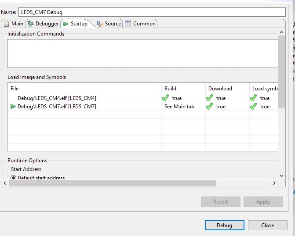295x236 pixels.
Task: Click the green arrow icon beside LEDS_CM7.elf
Action: pos(13,107)
